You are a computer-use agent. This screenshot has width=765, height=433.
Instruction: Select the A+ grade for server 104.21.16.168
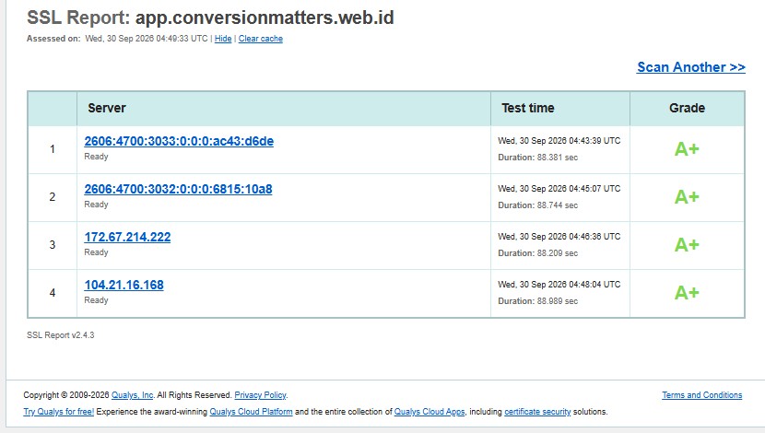click(x=687, y=293)
